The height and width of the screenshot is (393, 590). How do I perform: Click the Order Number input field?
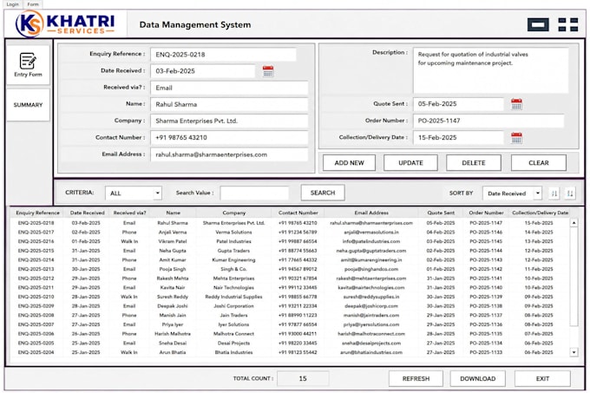pos(488,121)
